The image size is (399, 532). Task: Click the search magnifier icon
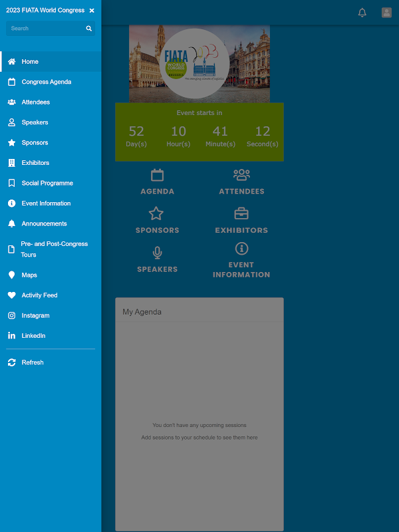click(89, 29)
